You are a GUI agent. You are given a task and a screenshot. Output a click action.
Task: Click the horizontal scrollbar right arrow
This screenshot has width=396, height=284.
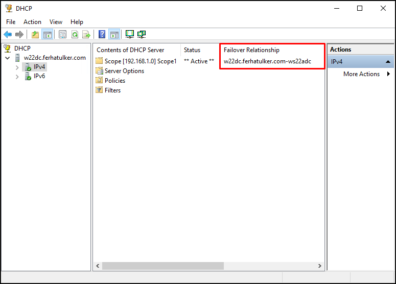point(320,266)
